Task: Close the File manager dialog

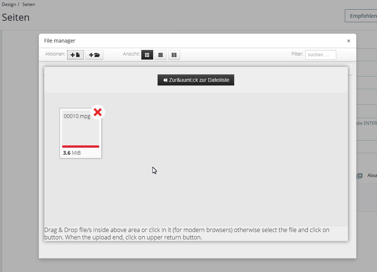Action: 349,41
